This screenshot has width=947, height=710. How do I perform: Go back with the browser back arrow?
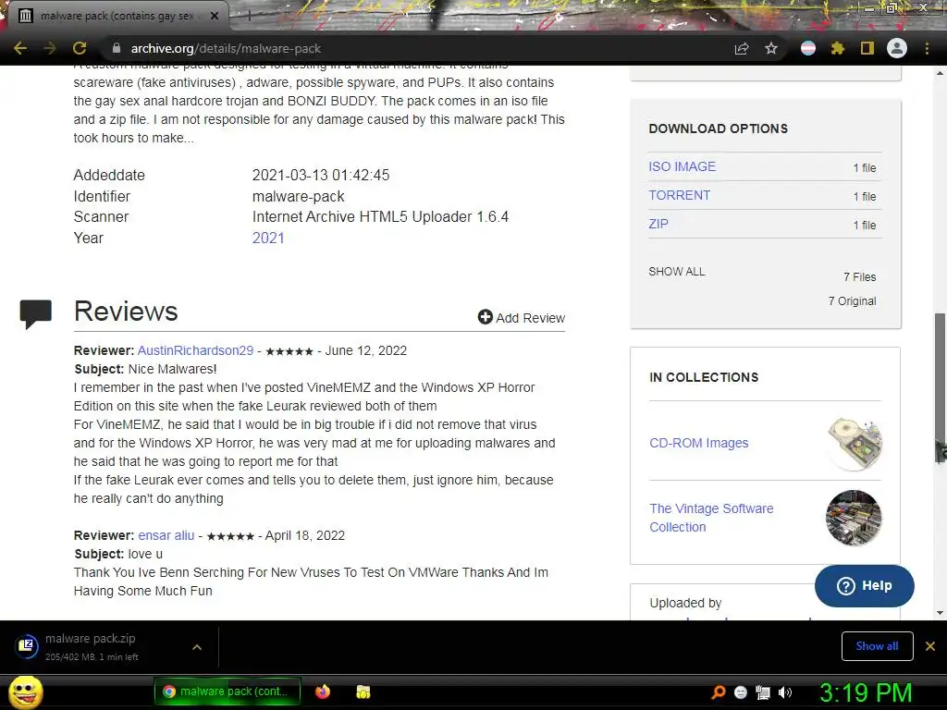coord(20,48)
